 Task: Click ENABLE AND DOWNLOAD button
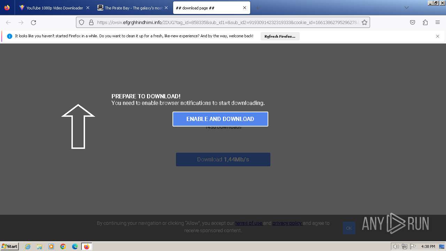click(220, 119)
